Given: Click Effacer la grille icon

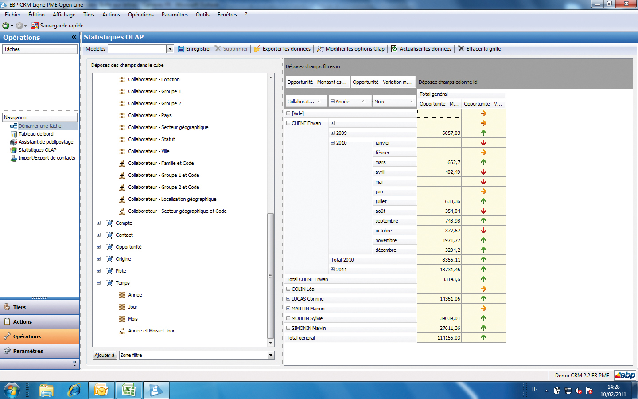Looking at the screenshot, I should point(461,49).
